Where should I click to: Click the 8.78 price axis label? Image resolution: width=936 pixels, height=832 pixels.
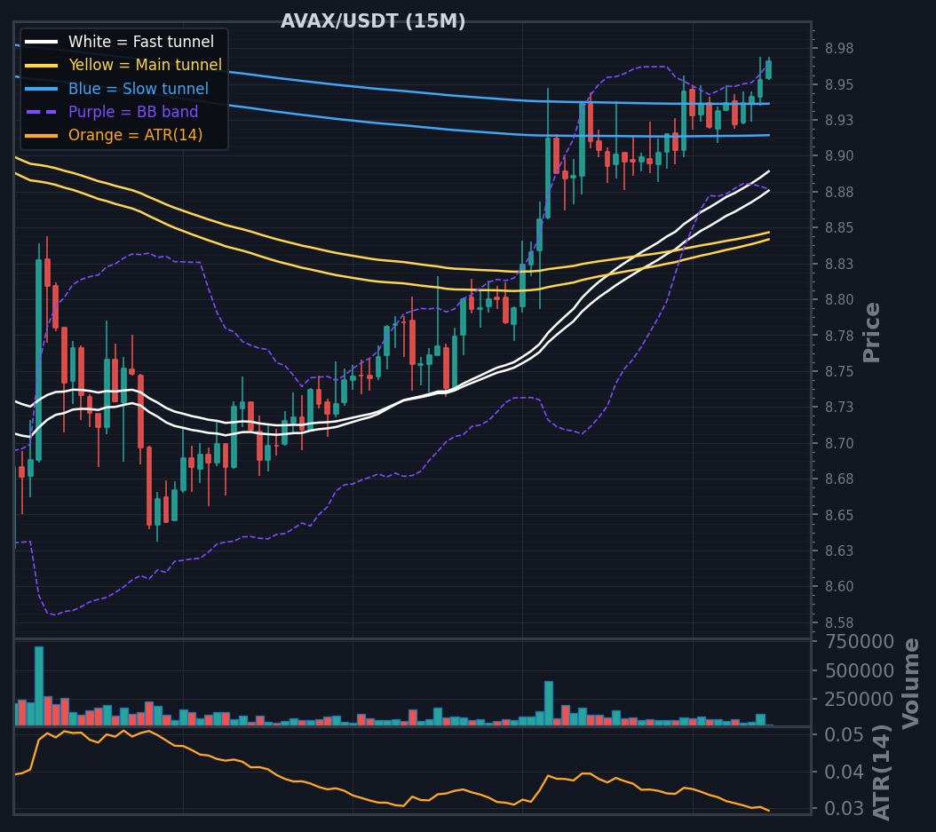coord(839,336)
